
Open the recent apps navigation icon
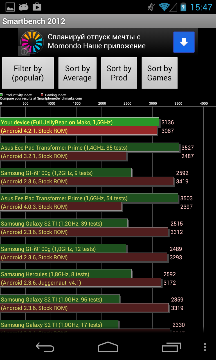pos(171,347)
